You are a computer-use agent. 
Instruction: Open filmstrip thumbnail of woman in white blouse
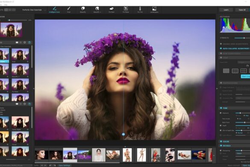(99, 155)
